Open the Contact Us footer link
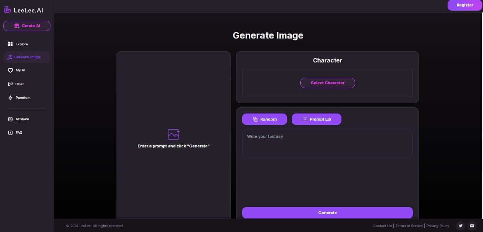This screenshot has width=483, height=232. point(382,226)
